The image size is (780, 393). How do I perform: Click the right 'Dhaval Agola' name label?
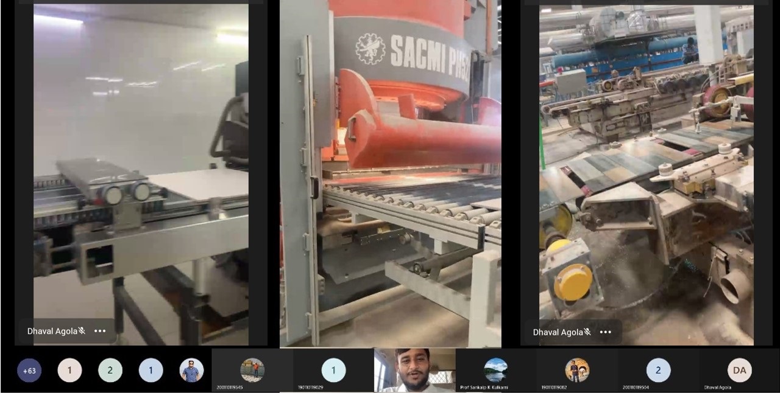[558, 332]
